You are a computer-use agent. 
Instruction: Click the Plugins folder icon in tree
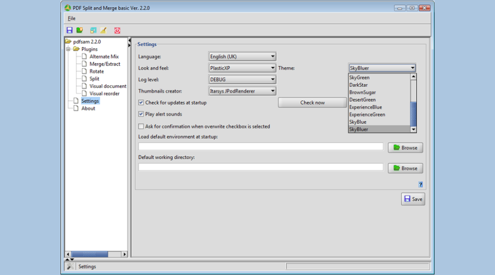click(x=76, y=49)
